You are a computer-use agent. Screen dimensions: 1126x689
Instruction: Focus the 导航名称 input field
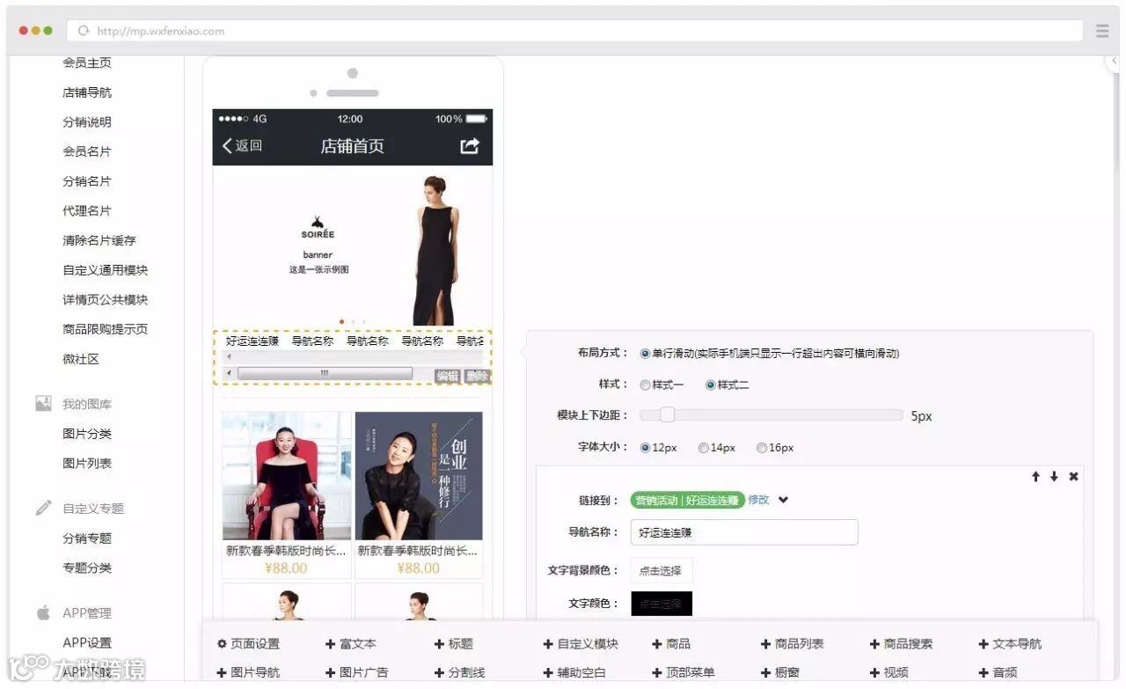(x=743, y=532)
